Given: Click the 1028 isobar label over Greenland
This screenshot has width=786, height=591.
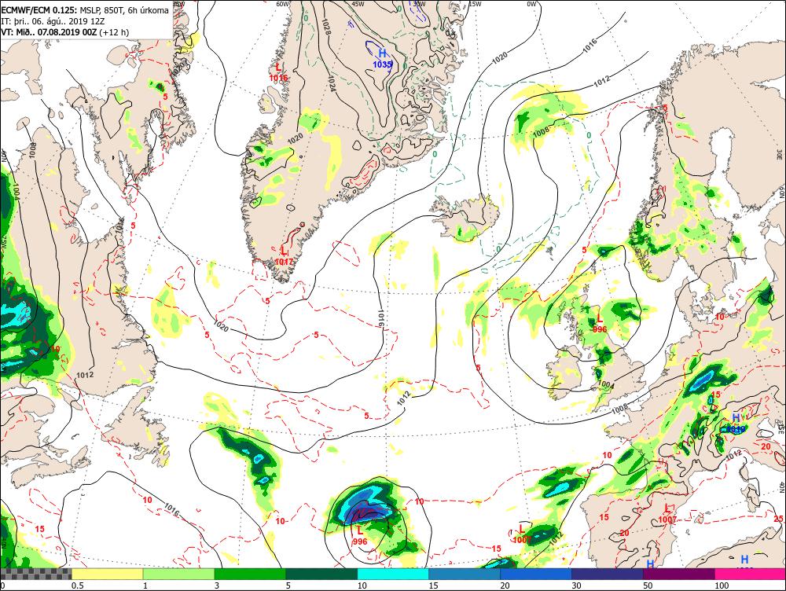Looking at the screenshot, I should [x=327, y=27].
